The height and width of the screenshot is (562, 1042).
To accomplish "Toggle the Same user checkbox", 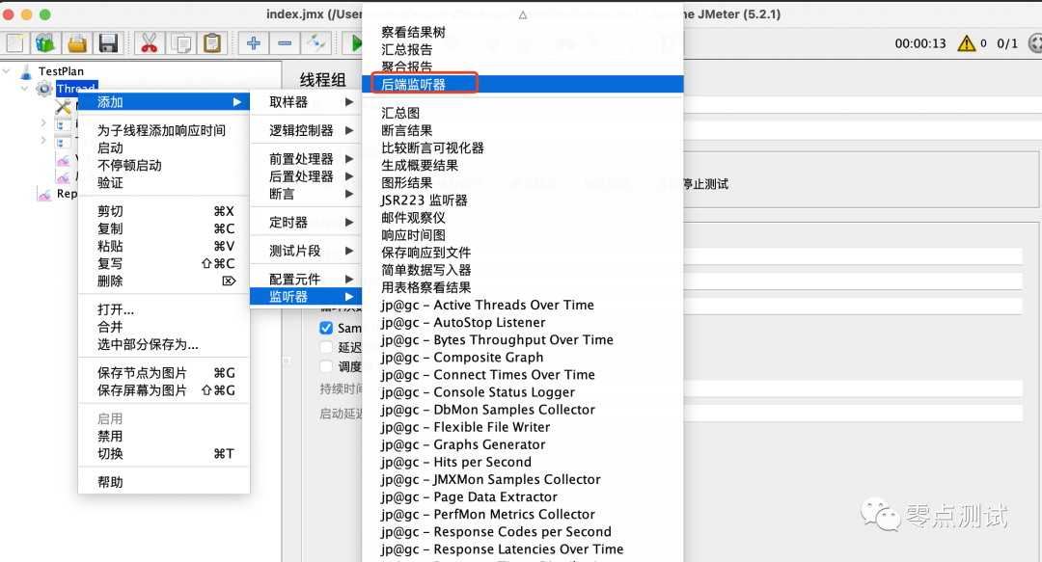I will click(326, 329).
